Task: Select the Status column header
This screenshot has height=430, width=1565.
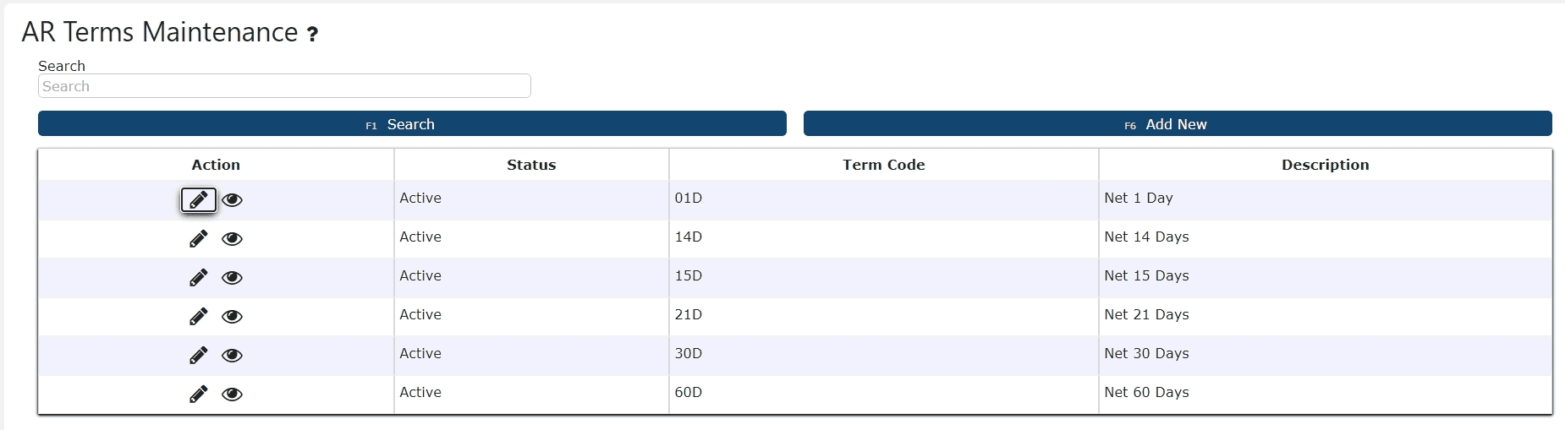Action: [531, 165]
